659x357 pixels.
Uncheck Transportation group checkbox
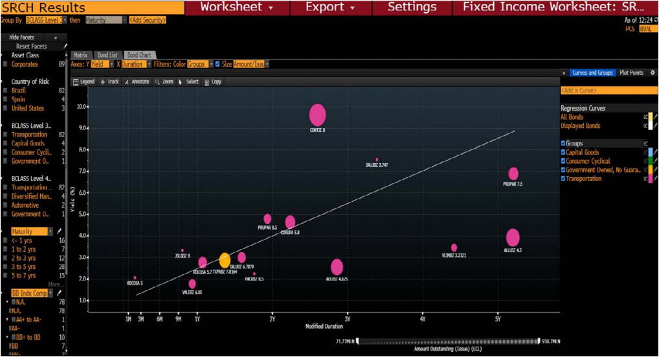coord(563,178)
